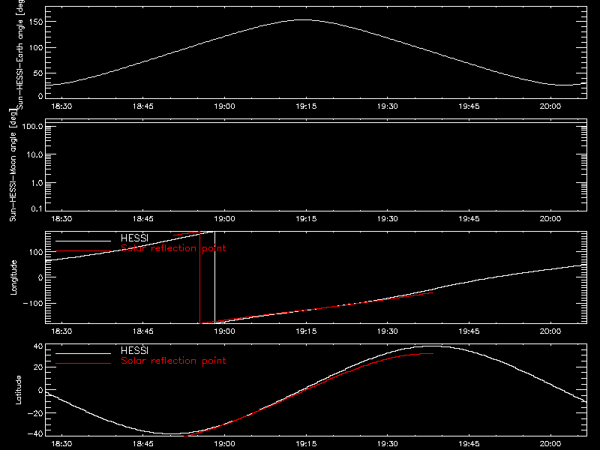Image resolution: width=600 pixels, height=450 pixels.
Task: Click 18:30 label under Latitude plot
Action: point(61,444)
